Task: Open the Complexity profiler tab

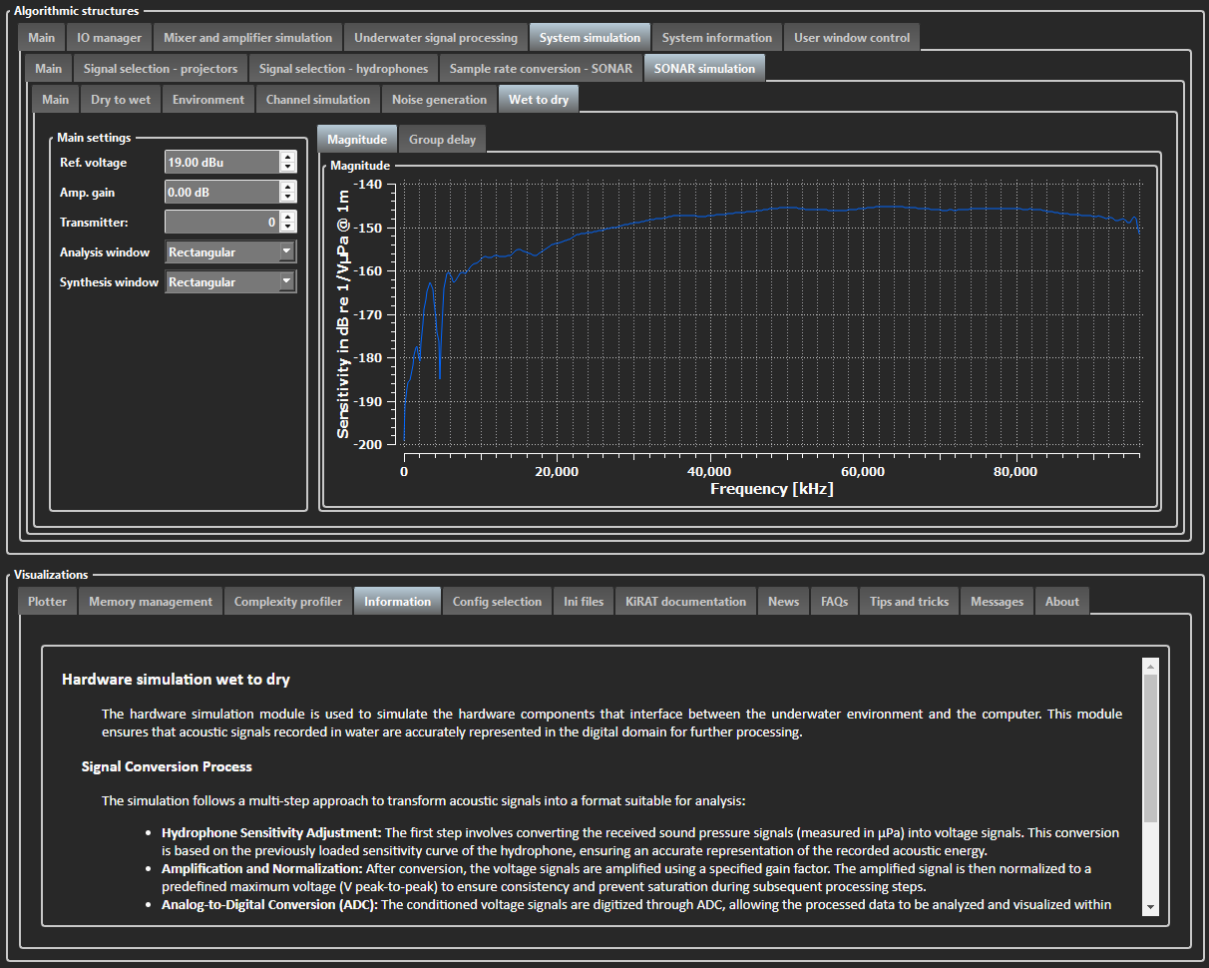Action: point(288,602)
